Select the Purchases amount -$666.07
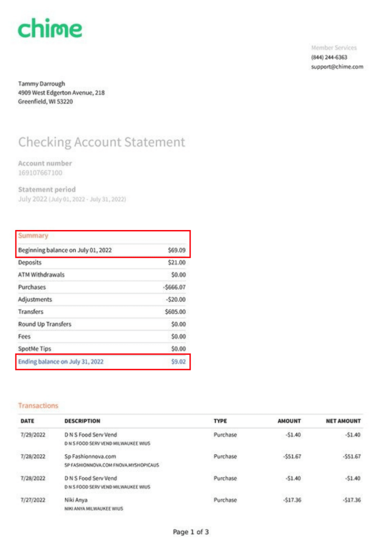 [175, 287]
